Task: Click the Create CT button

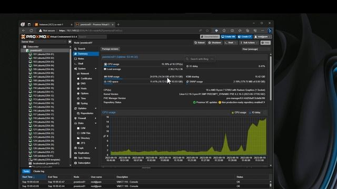Action: [x=245, y=37]
